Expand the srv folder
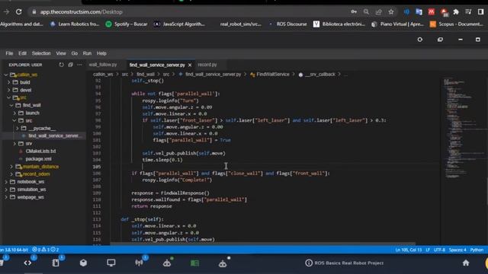Image resolution: width=488 pixels, height=274 pixels. [x=14, y=144]
